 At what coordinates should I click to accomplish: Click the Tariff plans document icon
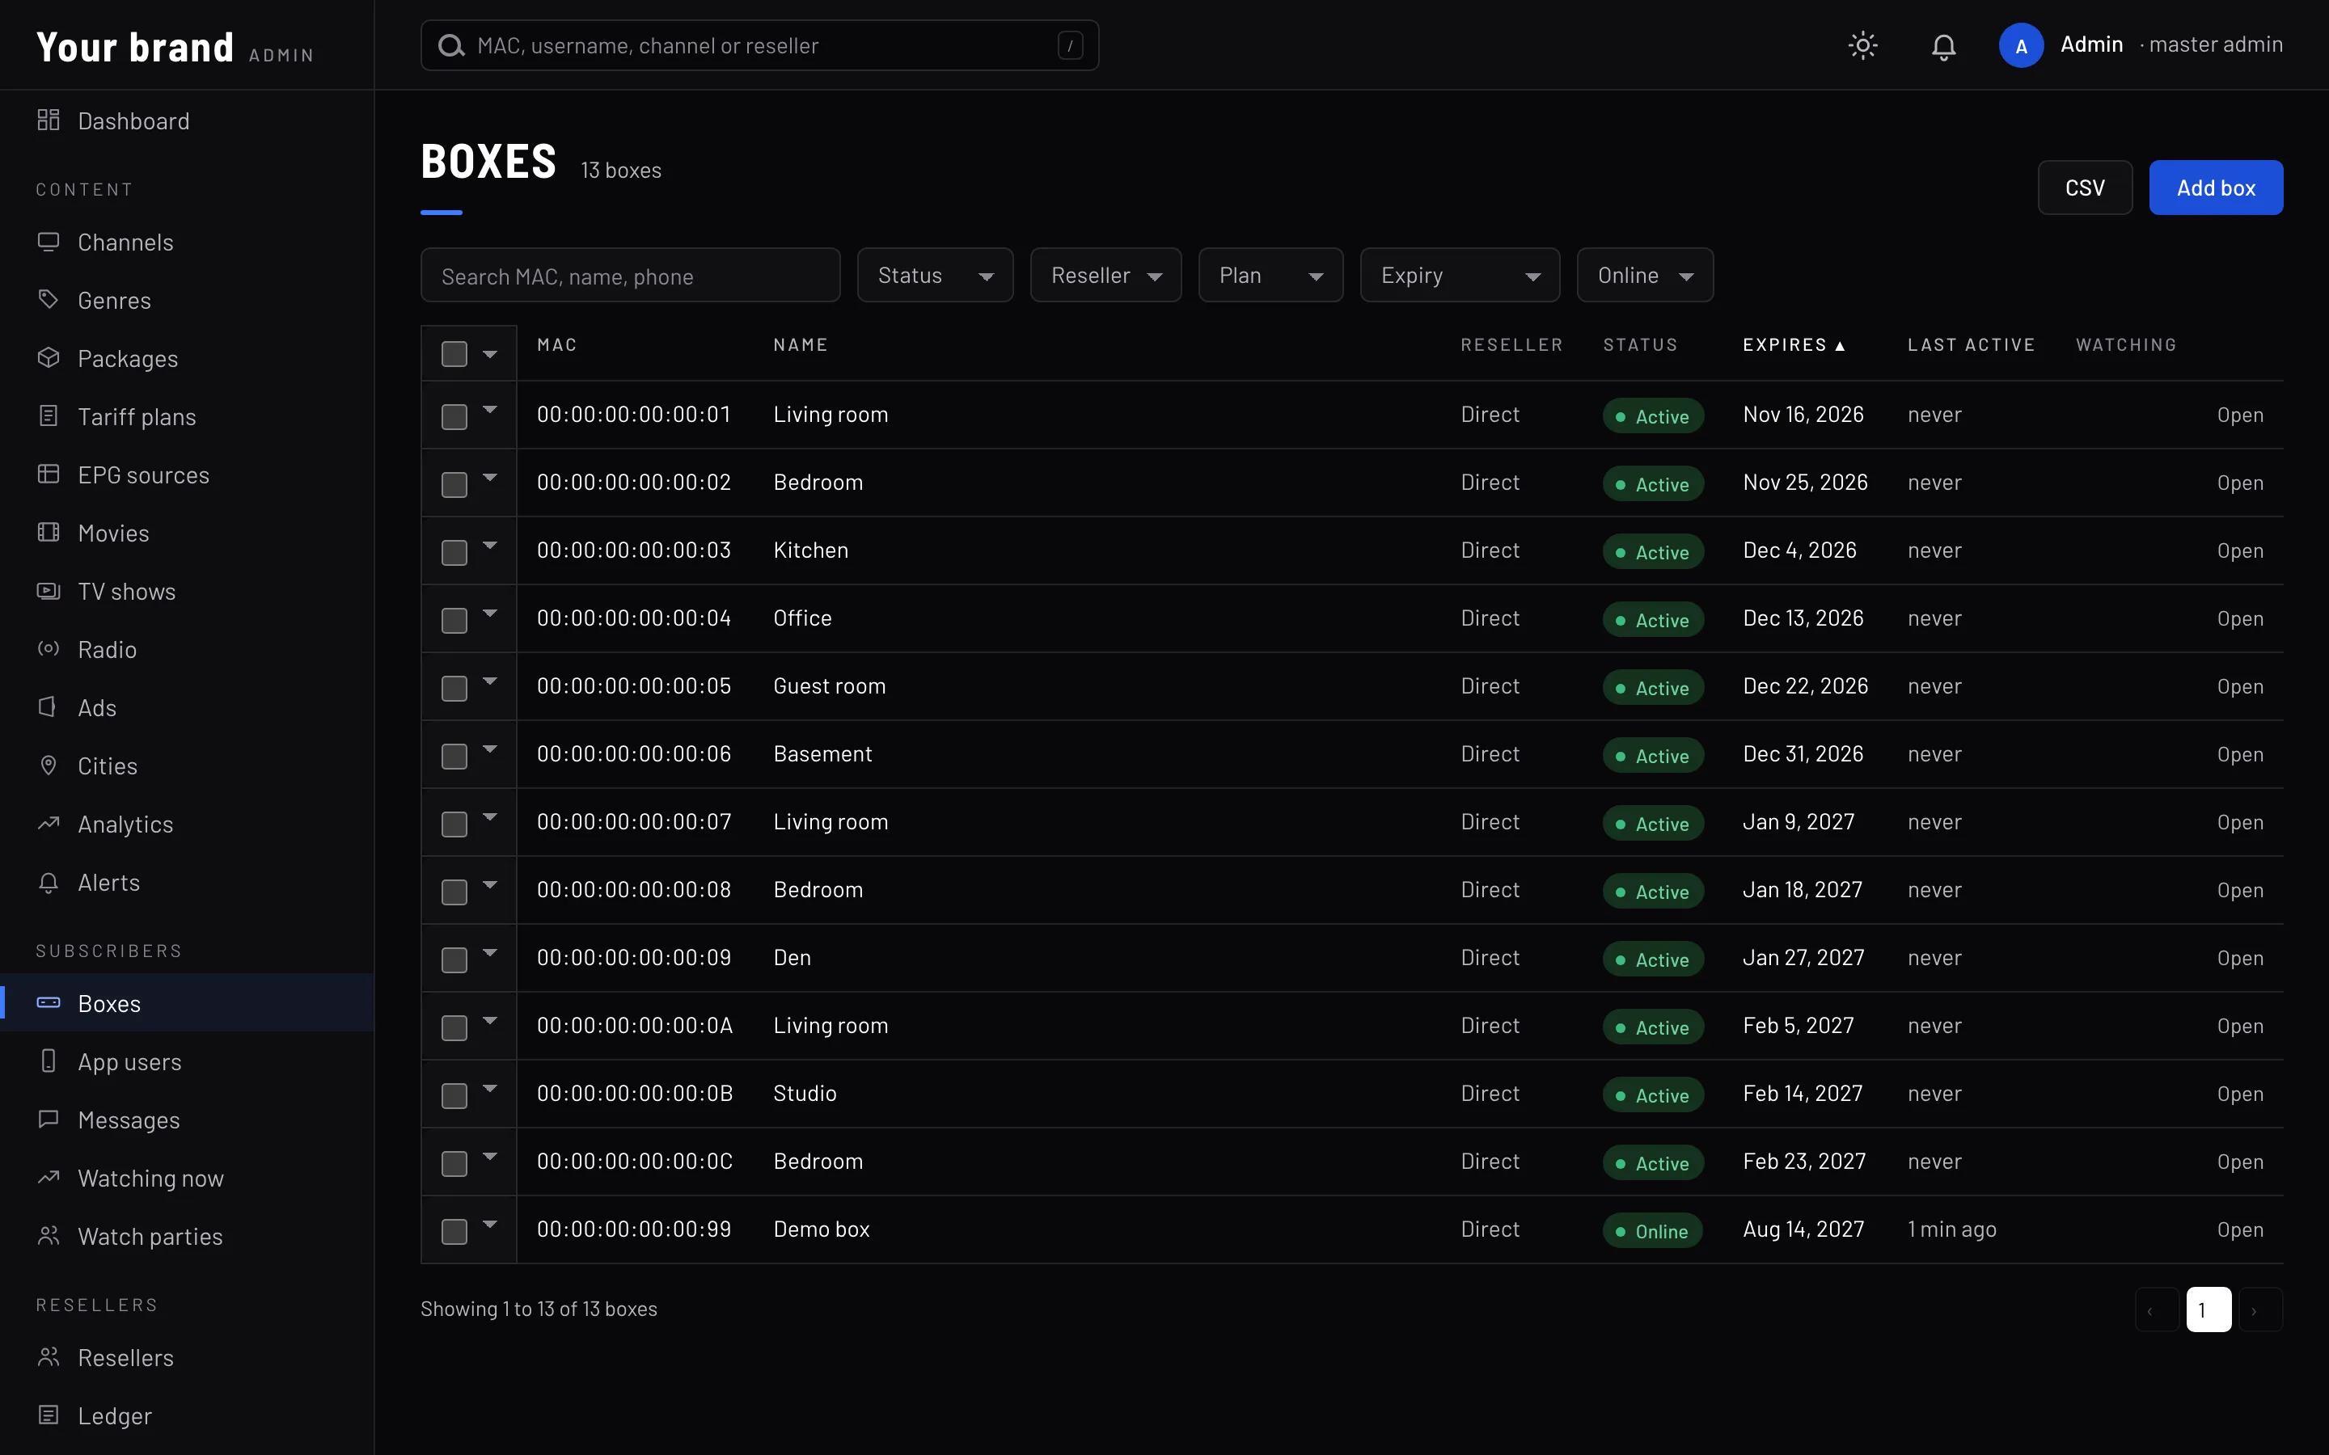pyautogui.click(x=49, y=415)
